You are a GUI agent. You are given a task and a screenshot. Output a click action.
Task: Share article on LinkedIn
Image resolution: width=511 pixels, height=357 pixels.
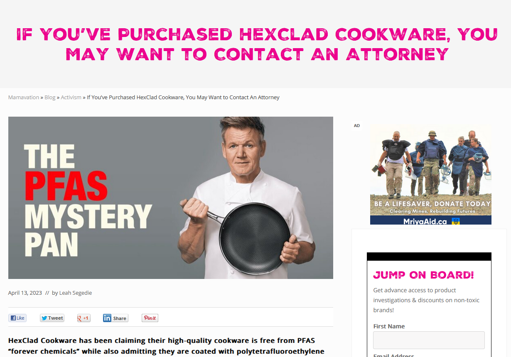click(115, 318)
